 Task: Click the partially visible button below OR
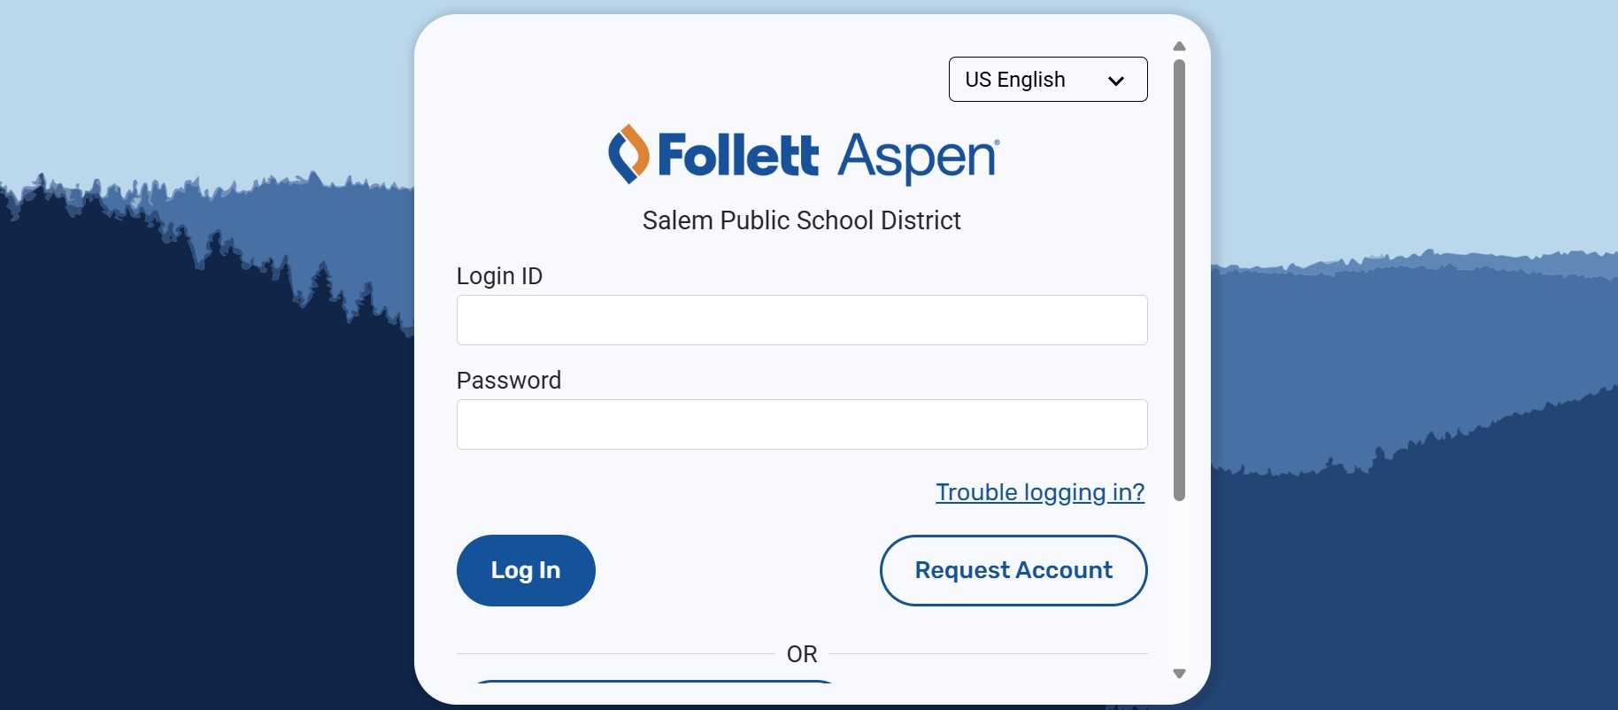pos(655,681)
